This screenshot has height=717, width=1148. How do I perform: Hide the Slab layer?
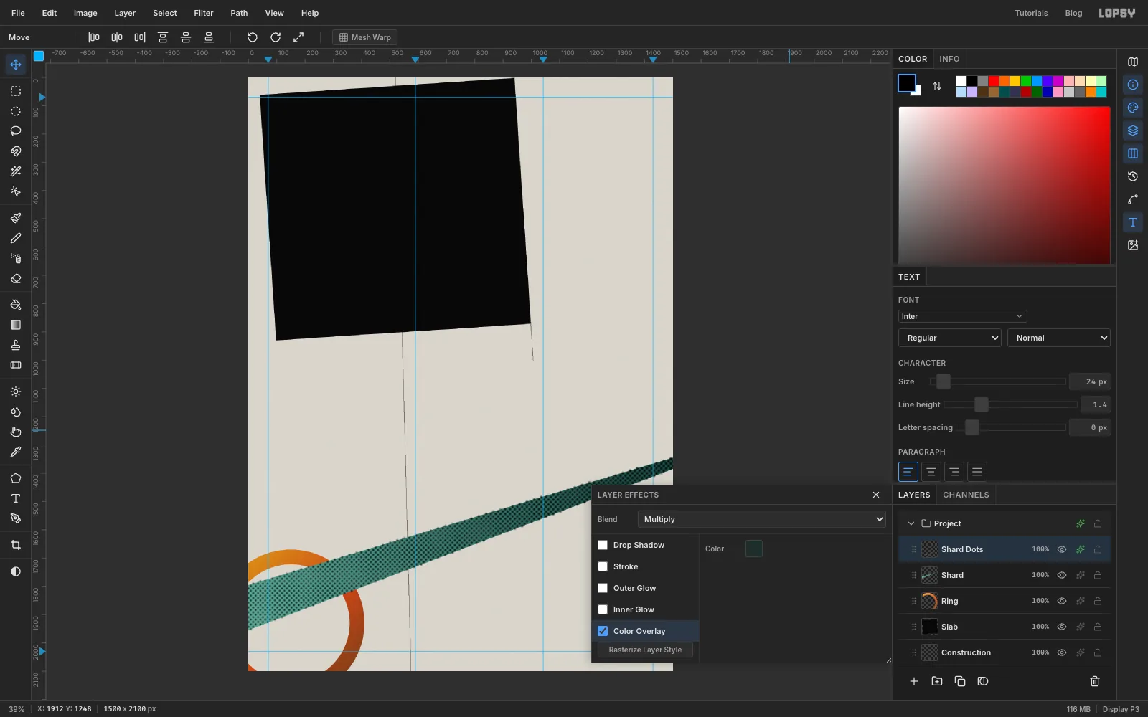tap(1062, 627)
